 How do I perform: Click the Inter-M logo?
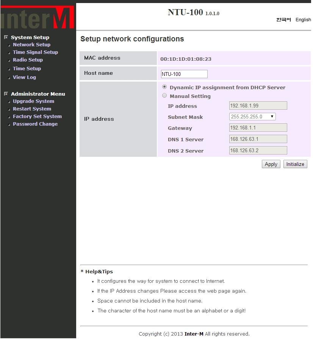(x=37, y=17)
